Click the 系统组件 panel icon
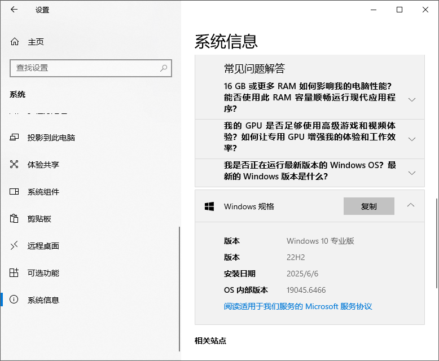439x361 pixels. (14, 192)
